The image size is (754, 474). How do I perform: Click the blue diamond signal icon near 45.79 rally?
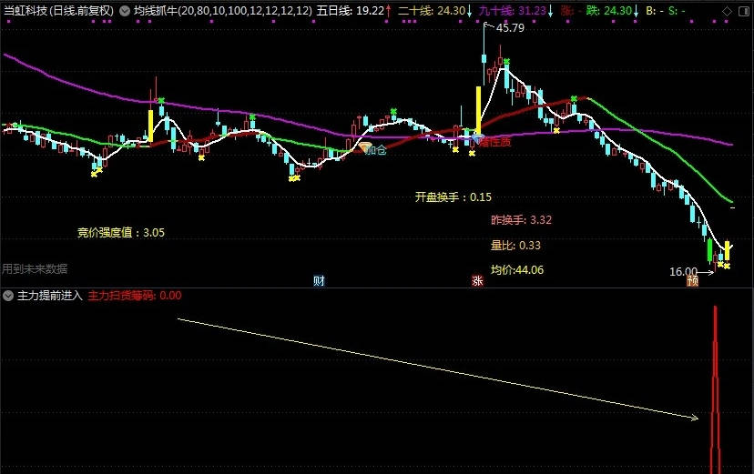[477, 139]
